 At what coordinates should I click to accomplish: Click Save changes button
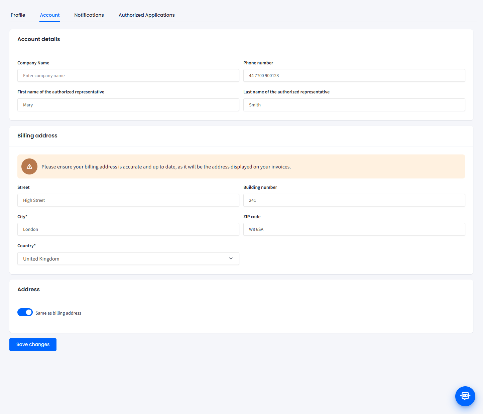(x=33, y=345)
